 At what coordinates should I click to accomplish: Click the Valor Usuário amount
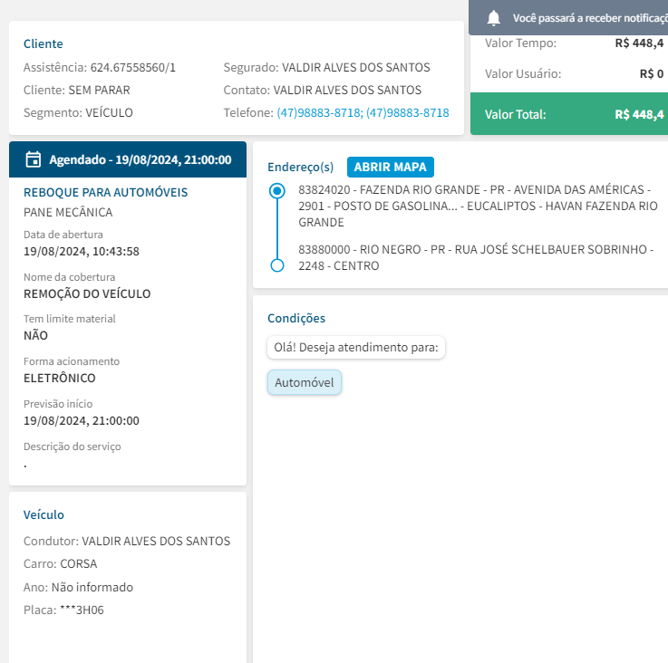pyautogui.click(x=652, y=73)
